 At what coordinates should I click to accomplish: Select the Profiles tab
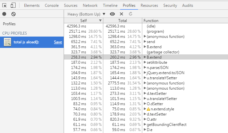coord(129,6)
